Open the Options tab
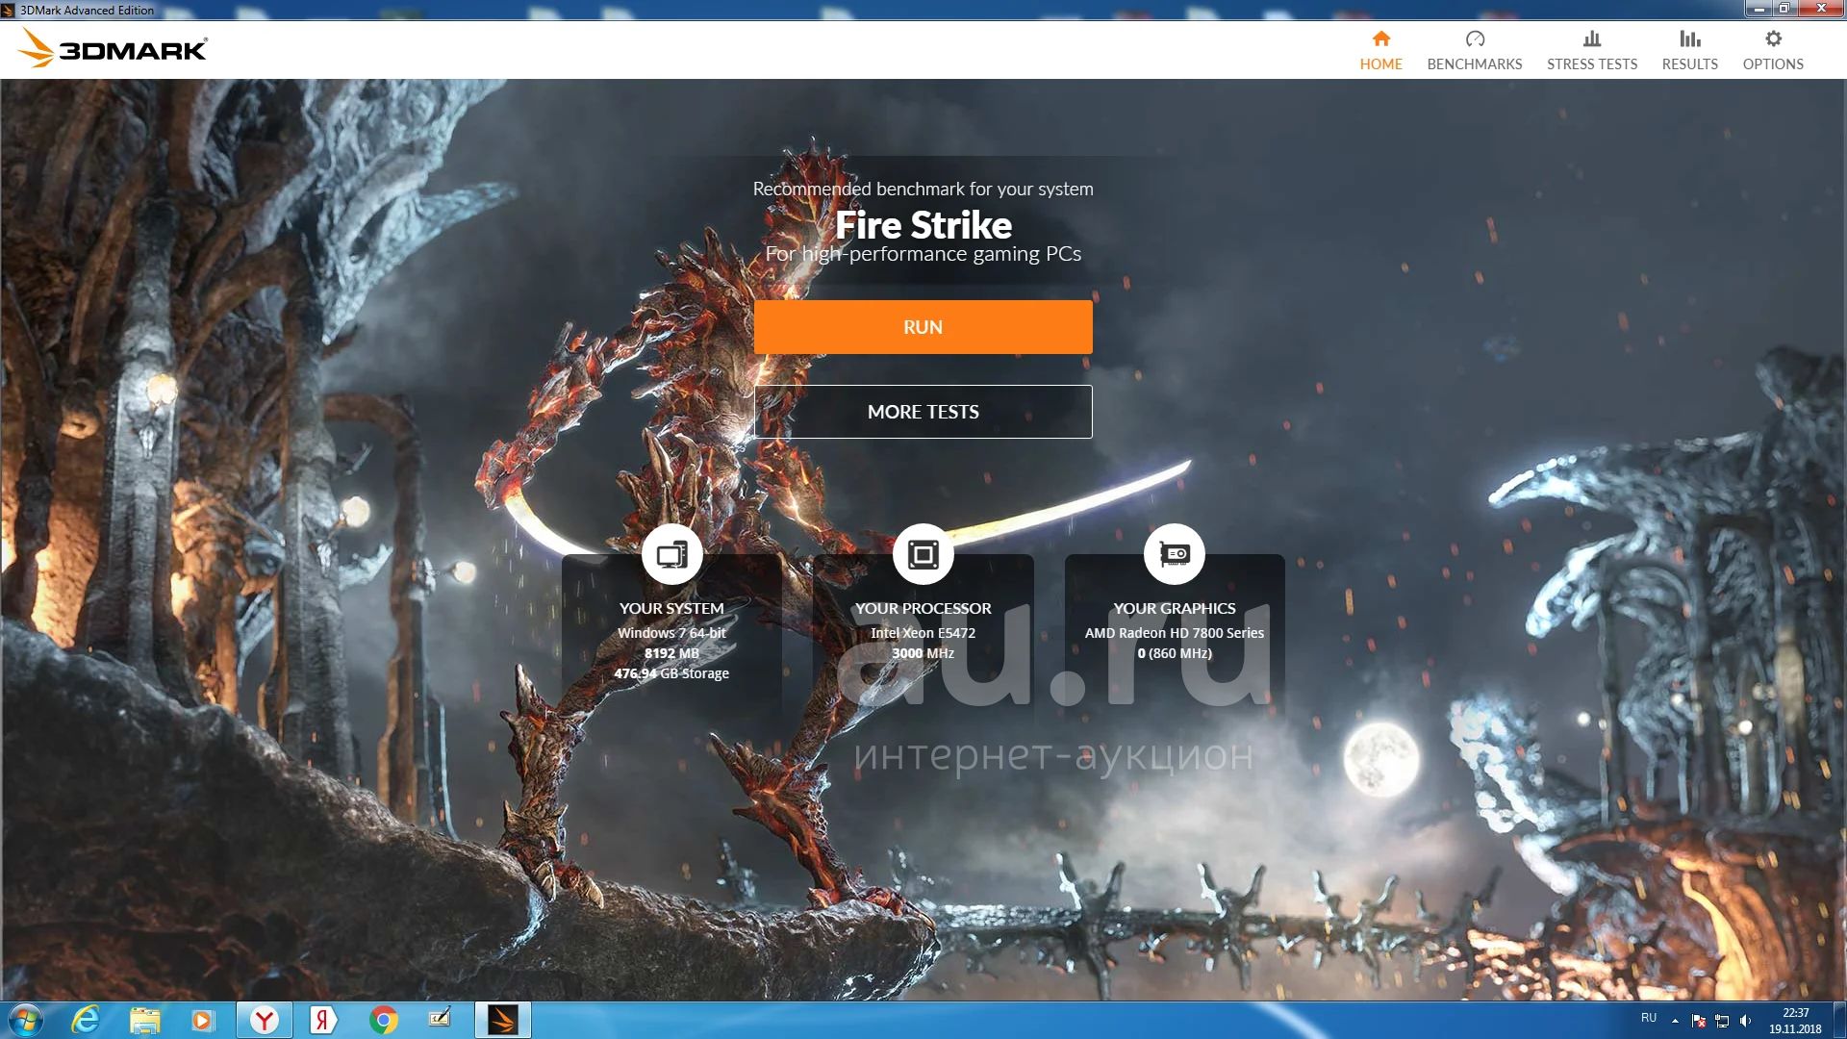Viewport: 1847px width, 1039px height. 1773,50
